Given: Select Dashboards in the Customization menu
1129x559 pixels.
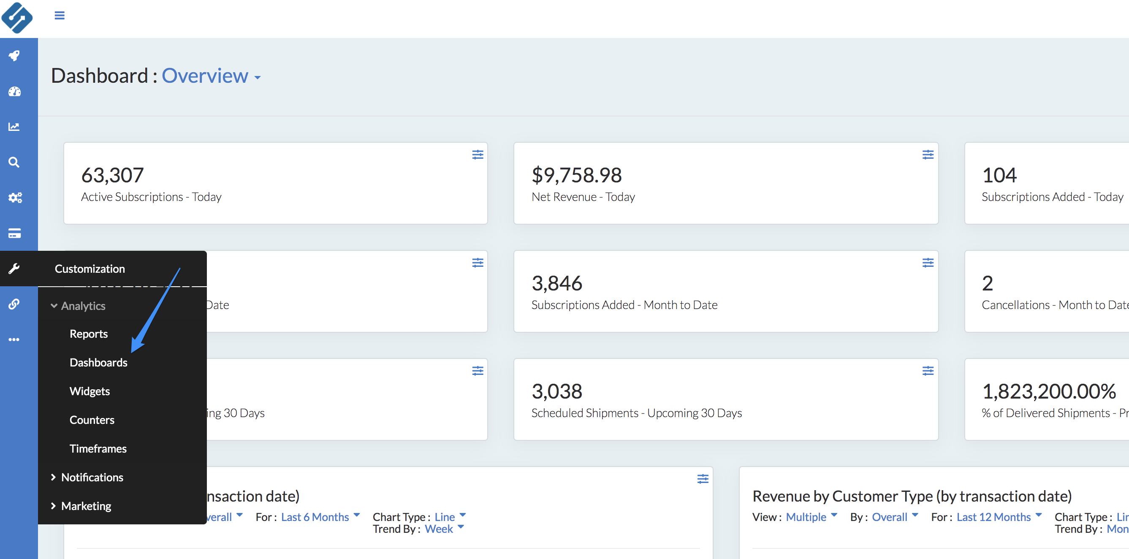Looking at the screenshot, I should [x=98, y=362].
